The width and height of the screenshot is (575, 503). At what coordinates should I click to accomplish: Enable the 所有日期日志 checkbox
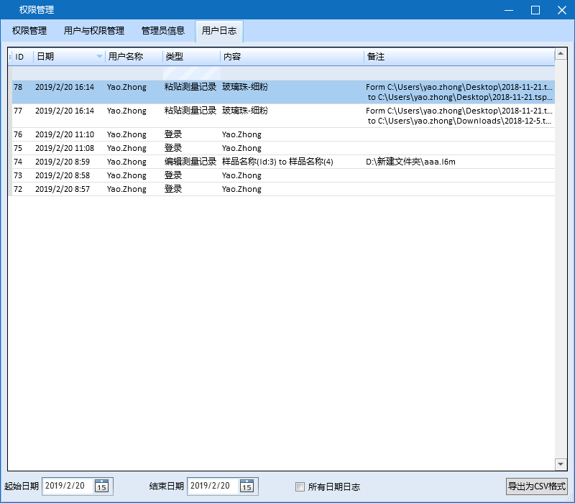pyautogui.click(x=300, y=486)
